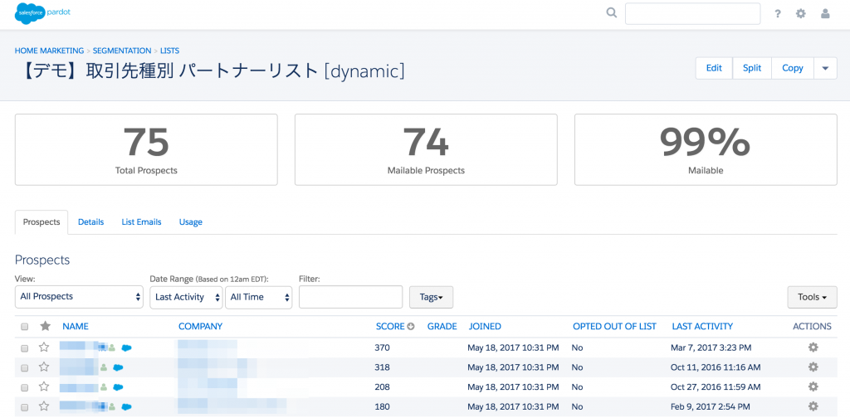Click the Copy button
850x418 pixels.
coord(793,68)
